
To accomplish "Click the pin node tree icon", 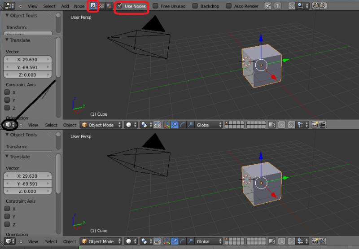I will [x=267, y=6].
